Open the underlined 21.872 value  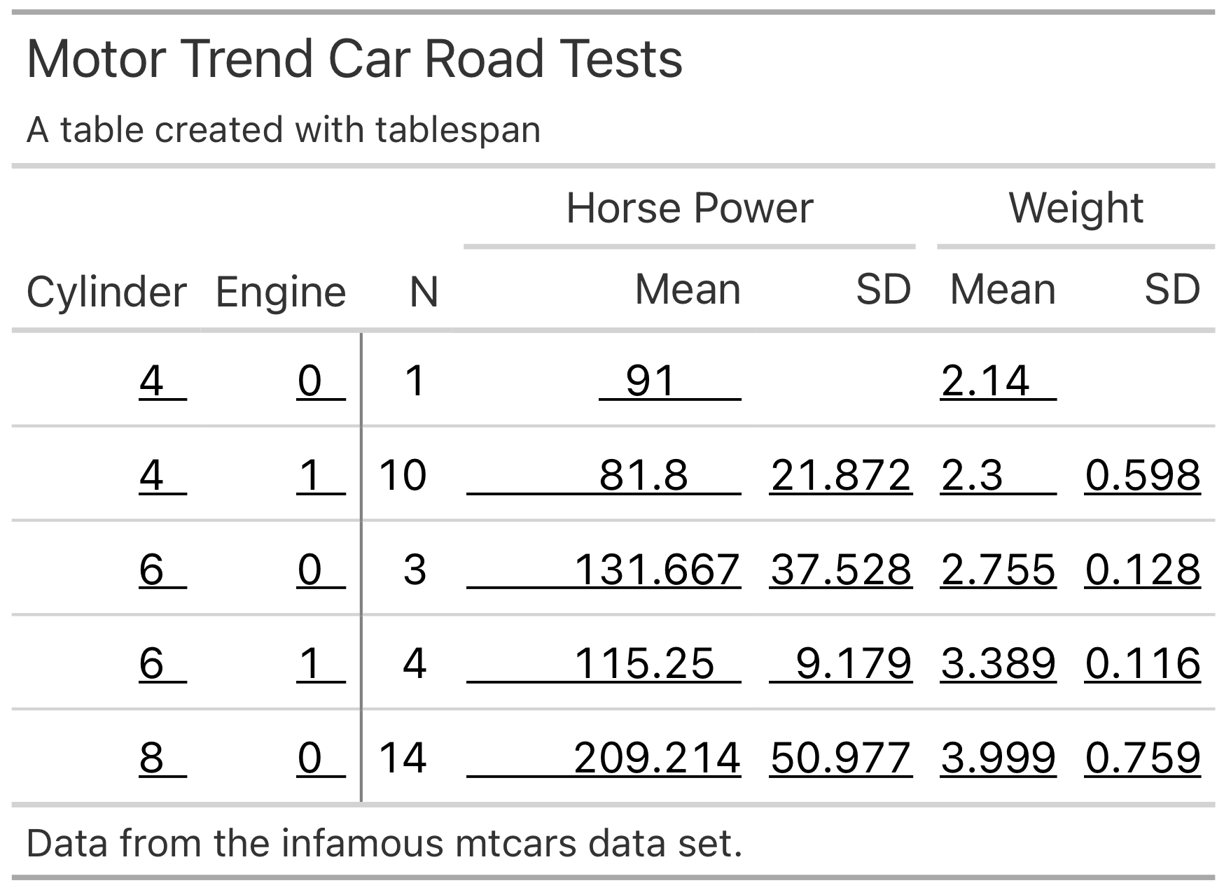click(x=840, y=476)
